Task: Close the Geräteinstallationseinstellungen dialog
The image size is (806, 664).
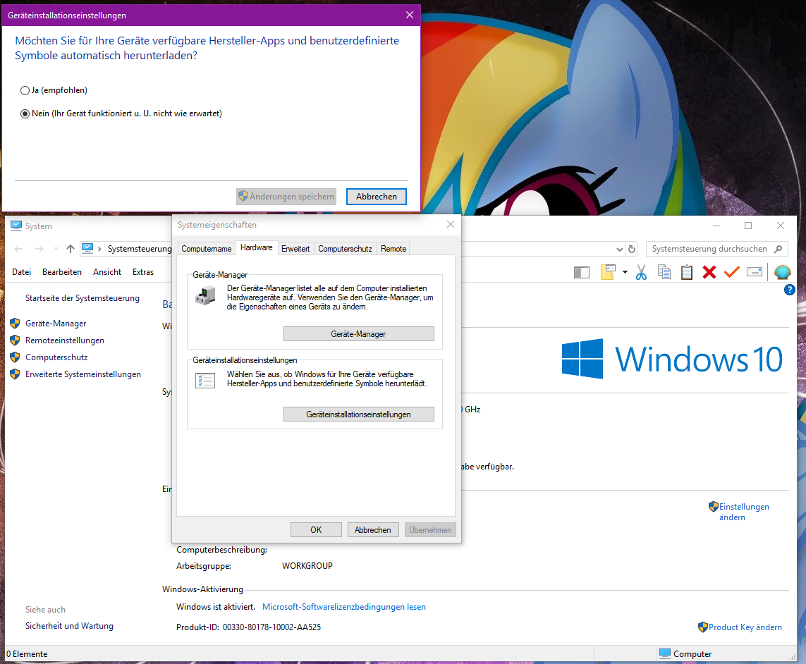Action: pos(410,15)
